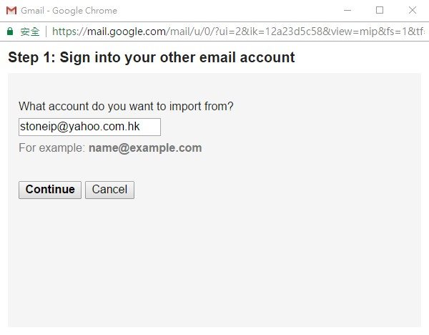
Task: Click the bold name@example.com sample address
Action: coord(145,148)
